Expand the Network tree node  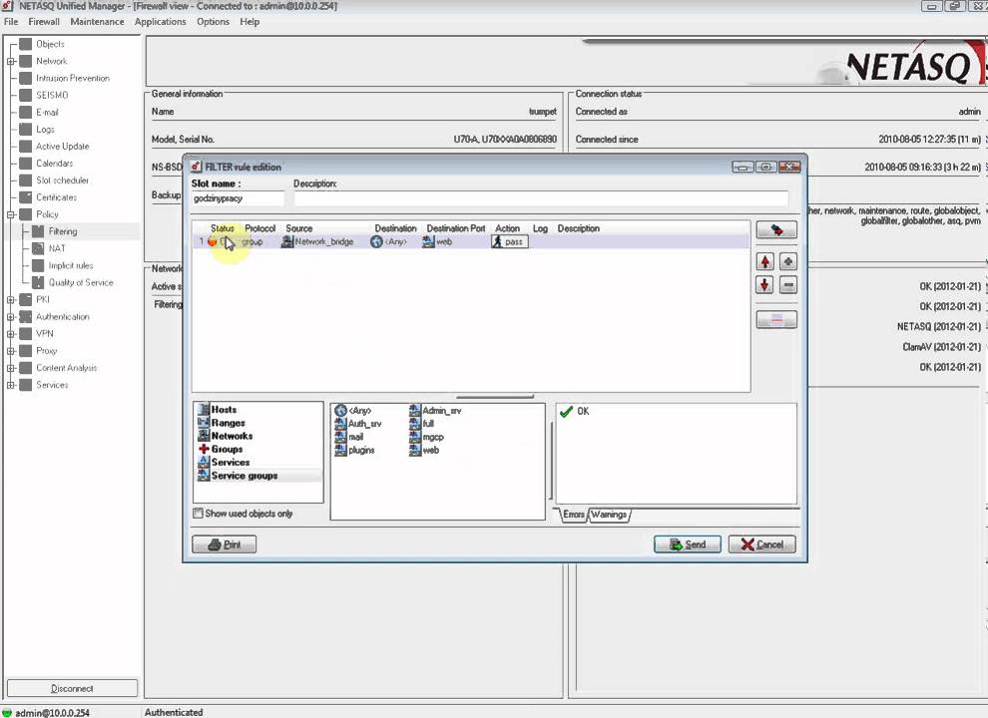(11, 61)
